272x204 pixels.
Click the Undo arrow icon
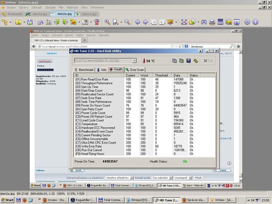[40, 22]
